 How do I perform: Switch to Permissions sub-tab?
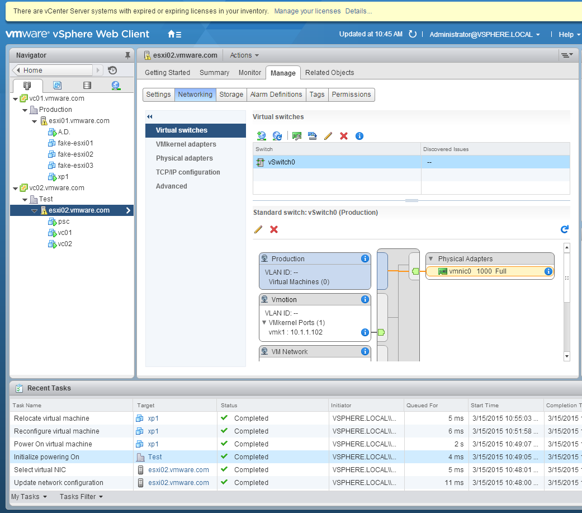(351, 95)
